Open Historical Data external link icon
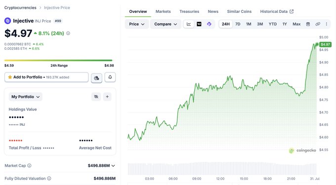 (x=292, y=11)
